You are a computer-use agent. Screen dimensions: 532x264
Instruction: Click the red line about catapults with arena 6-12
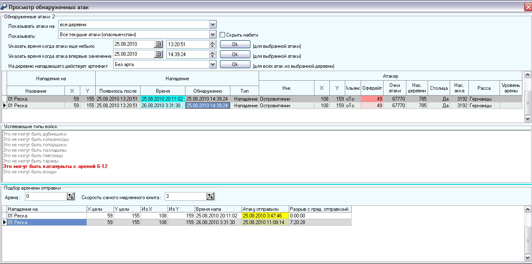(55, 166)
